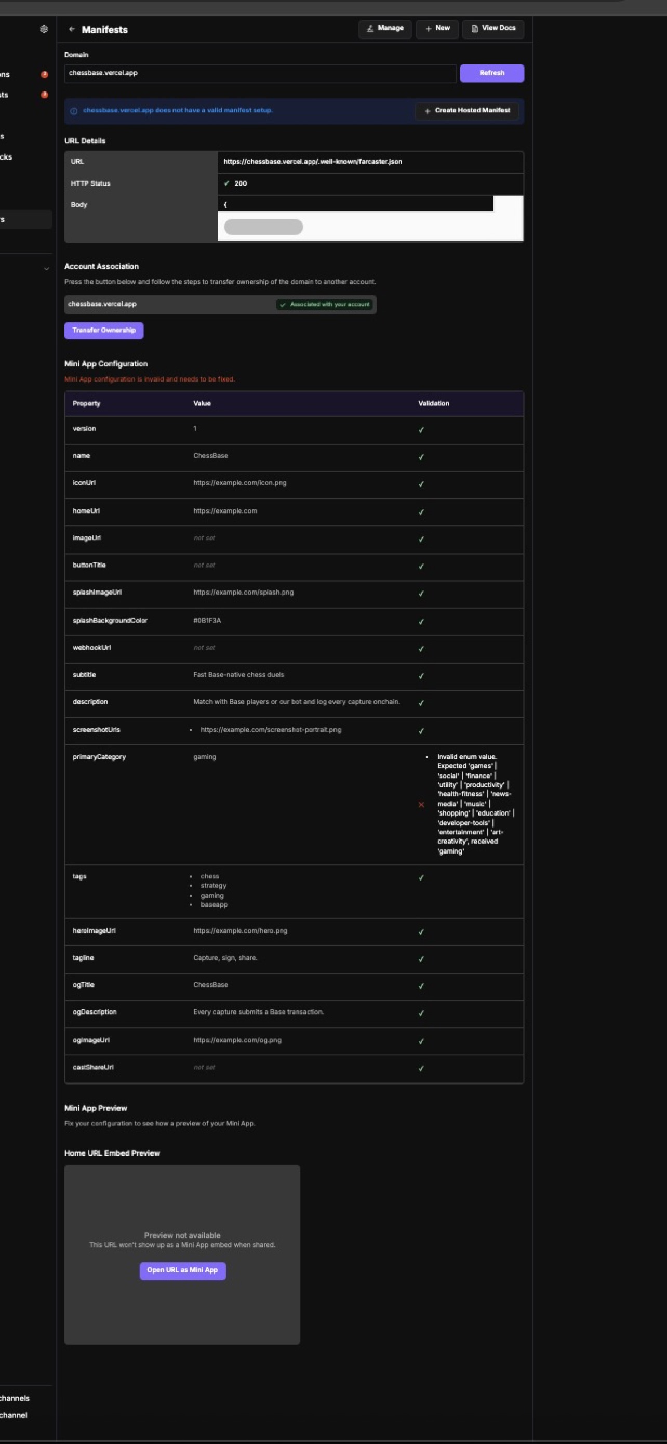
Task: Click the topmost red notification badge in the sidebar
Action: (x=45, y=74)
